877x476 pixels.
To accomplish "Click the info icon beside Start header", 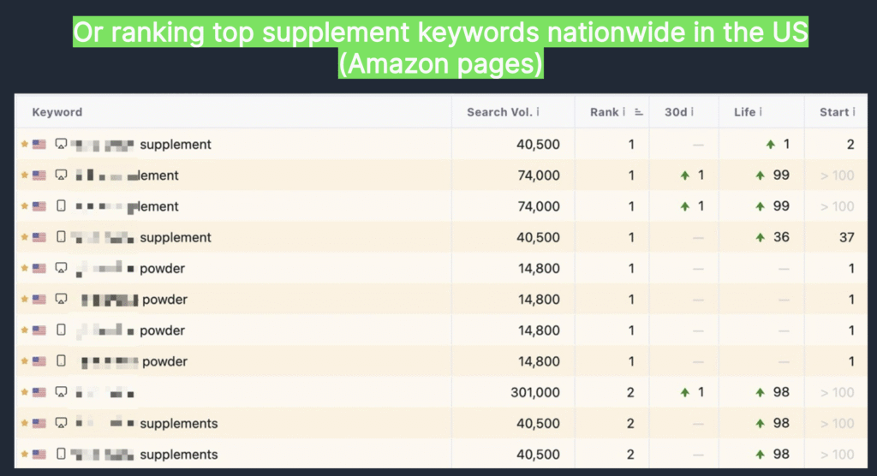I will click(855, 112).
